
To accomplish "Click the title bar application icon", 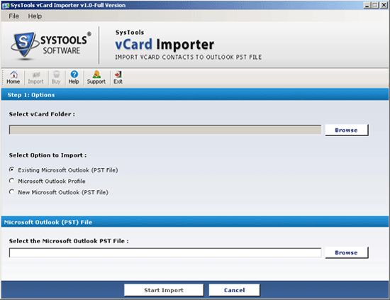I will point(5,5).
